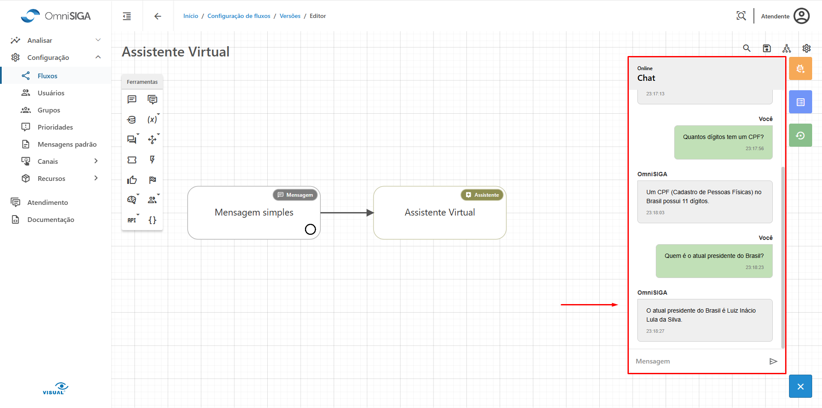This screenshot has width=822, height=408.
Task: Click the orange debug button
Action: [801, 68]
